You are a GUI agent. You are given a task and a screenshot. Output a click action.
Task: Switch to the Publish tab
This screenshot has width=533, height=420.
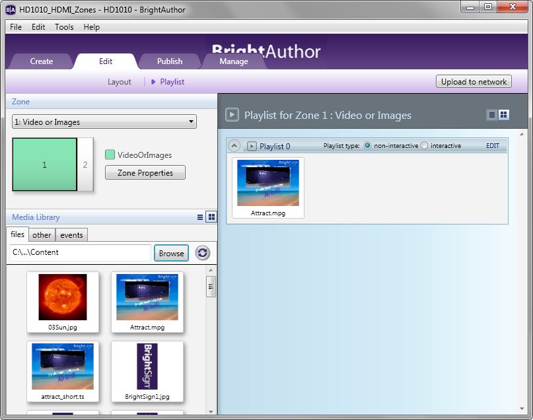(x=170, y=61)
